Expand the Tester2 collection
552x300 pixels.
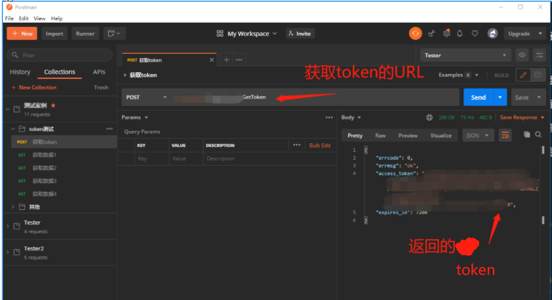8,252
